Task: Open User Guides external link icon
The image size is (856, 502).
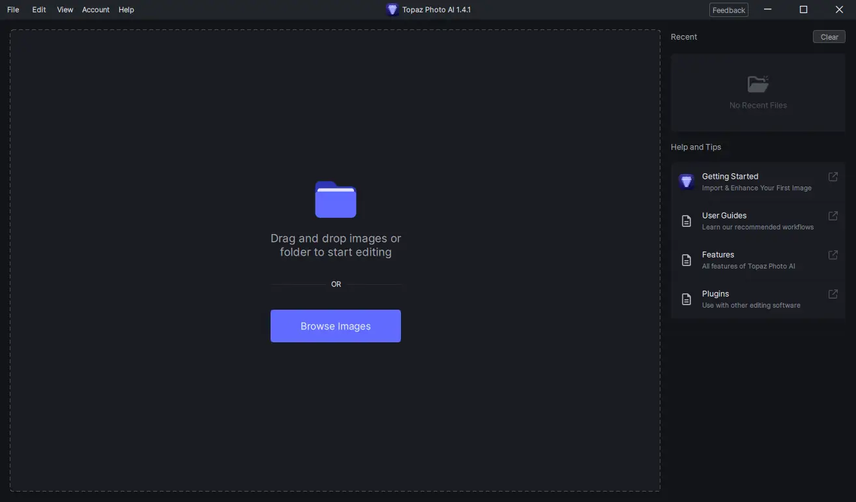Action: [833, 216]
